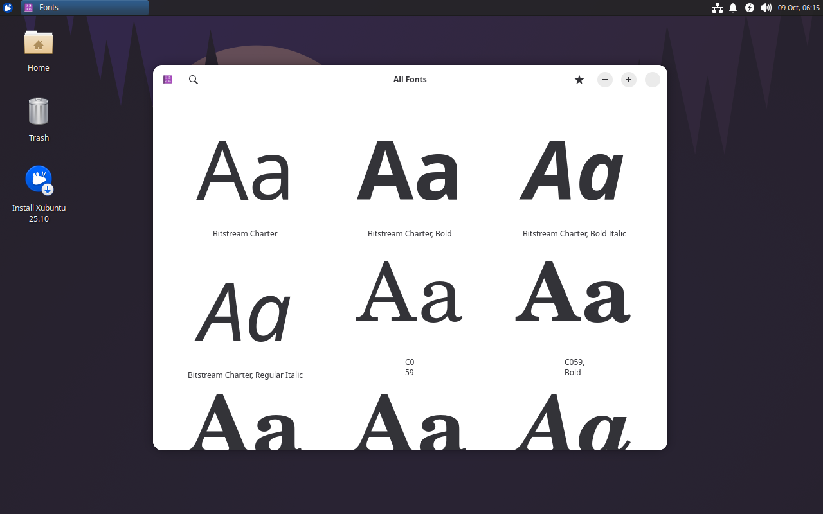823x514 pixels.
Task: Click the network status tray icon
Action: [x=717, y=8]
